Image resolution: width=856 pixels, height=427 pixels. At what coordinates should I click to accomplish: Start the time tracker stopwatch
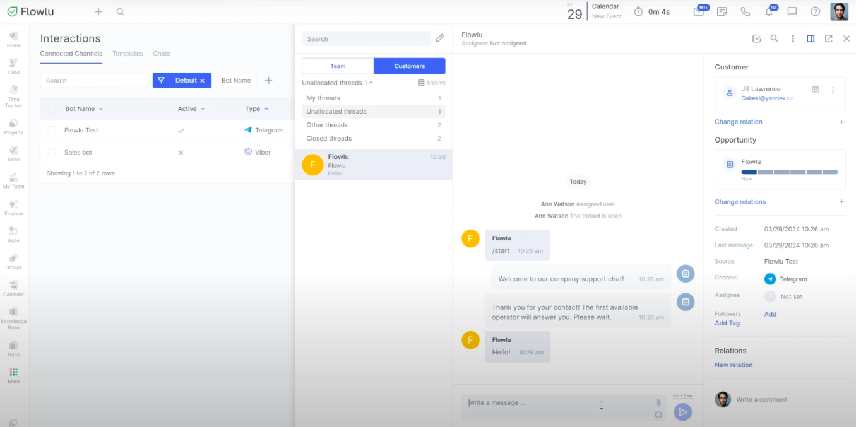(638, 11)
